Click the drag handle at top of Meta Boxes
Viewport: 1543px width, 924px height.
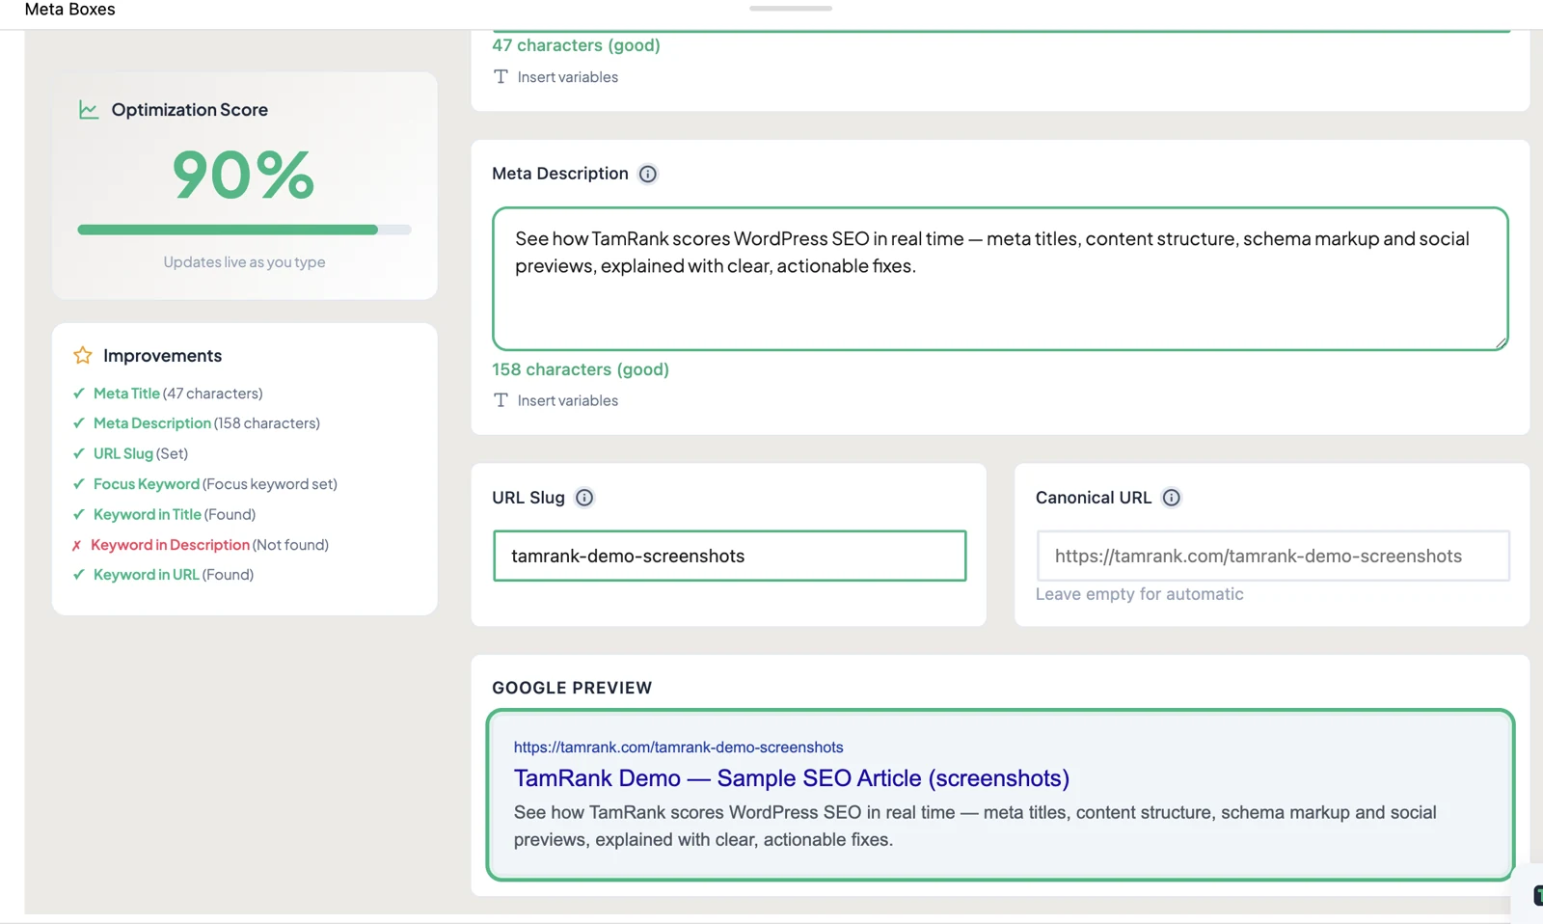tap(791, 8)
